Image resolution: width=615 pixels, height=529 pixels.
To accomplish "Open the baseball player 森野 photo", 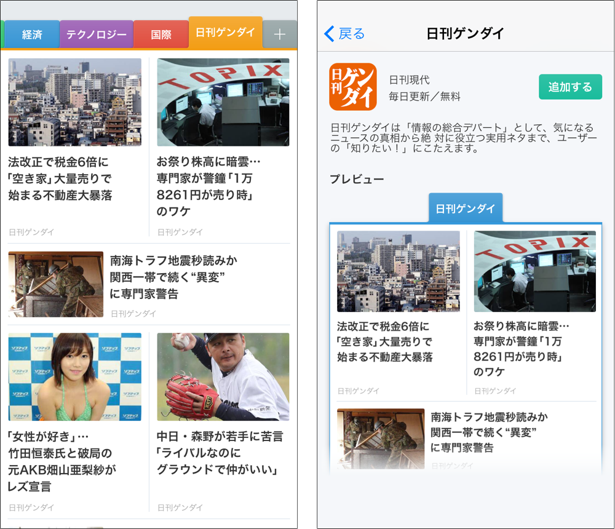I will [x=223, y=376].
